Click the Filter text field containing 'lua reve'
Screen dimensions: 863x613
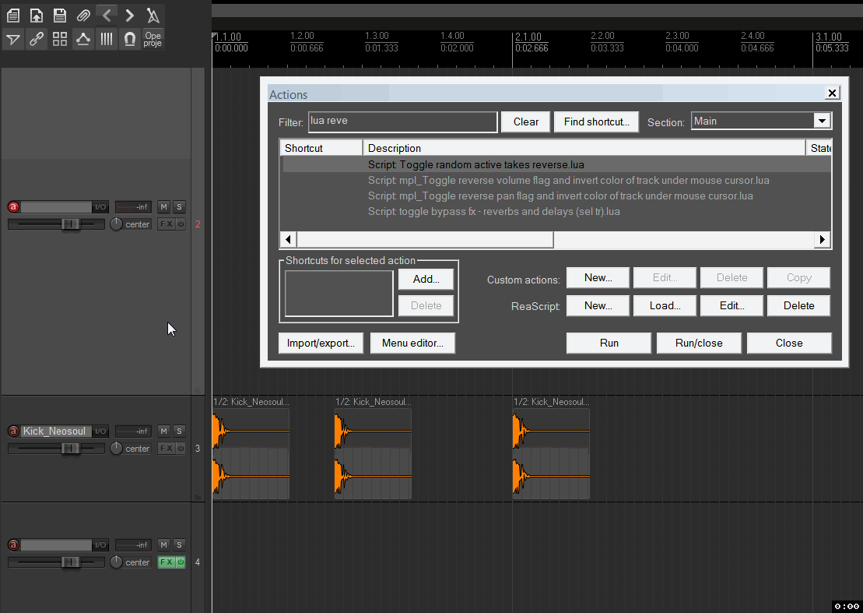[x=402, y=122]
